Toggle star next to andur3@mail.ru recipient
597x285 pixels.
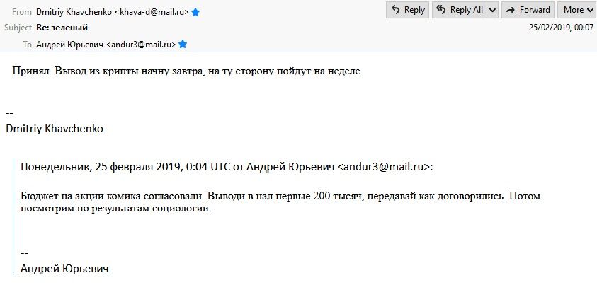[183, 45]
